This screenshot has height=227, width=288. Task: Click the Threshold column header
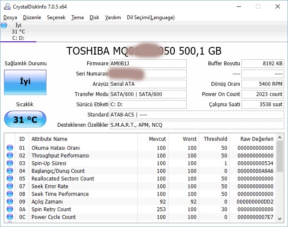click(x=215, y=139)
